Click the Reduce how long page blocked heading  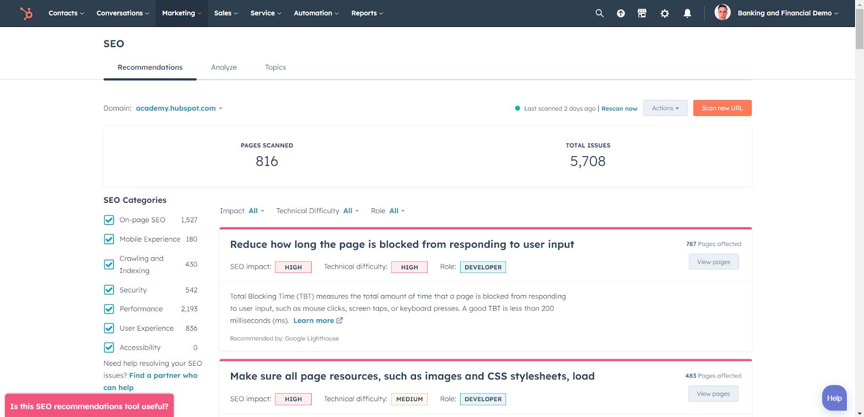coord(402,244)
